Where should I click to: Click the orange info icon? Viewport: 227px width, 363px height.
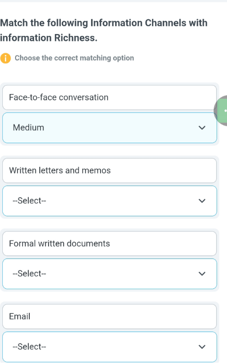pyautogui.click(x=6, y=58)
